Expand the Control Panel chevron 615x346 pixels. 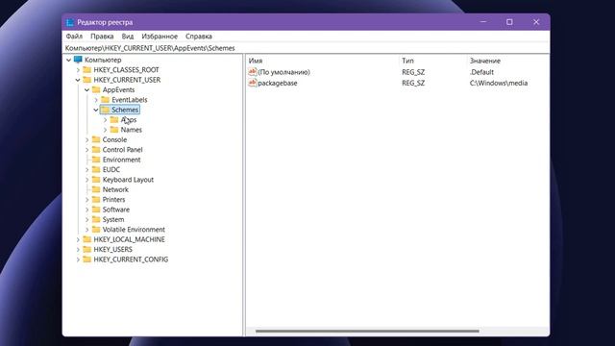[x=87, y=150]
